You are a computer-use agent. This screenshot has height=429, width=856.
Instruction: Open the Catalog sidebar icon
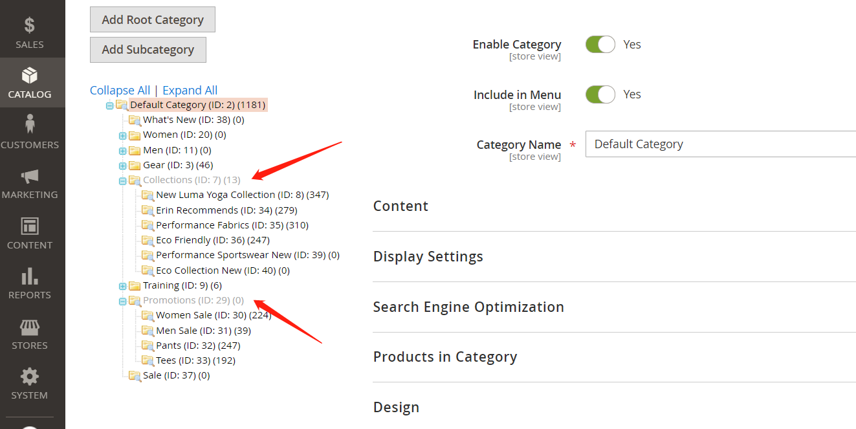click(x=29, y=76)
